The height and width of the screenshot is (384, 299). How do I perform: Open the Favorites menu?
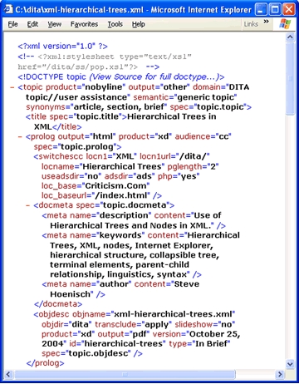pos(84,24)
